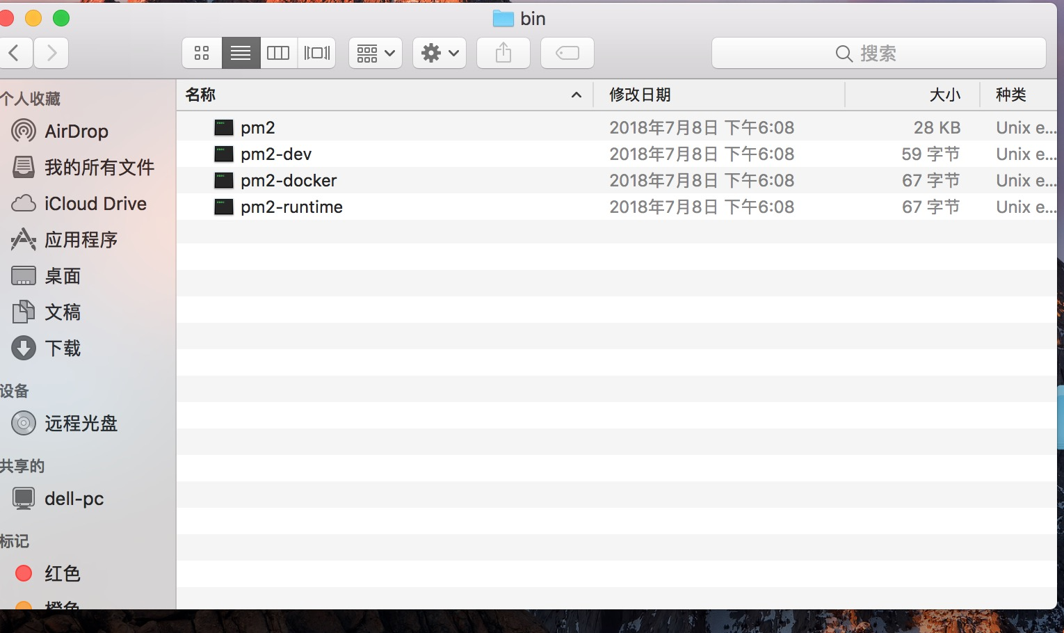The height and width of the screenshot is (633, 1064).
Task: Sort by the 大小 column header
Action: 912,95
